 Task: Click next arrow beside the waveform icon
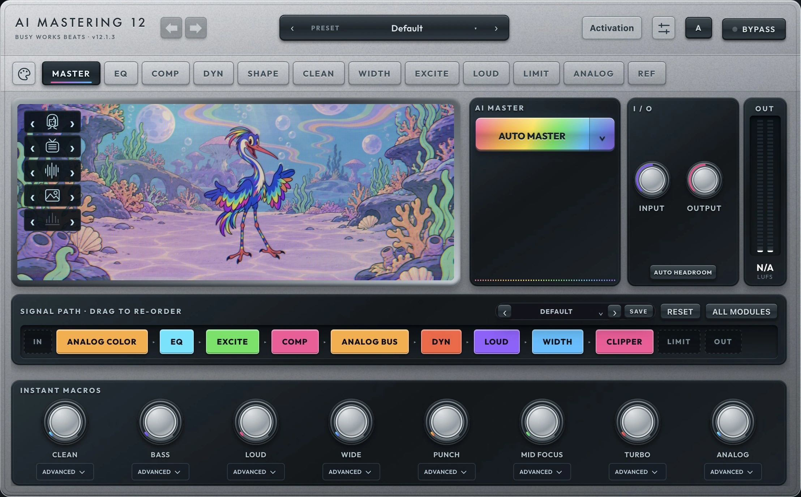[72, 173]
